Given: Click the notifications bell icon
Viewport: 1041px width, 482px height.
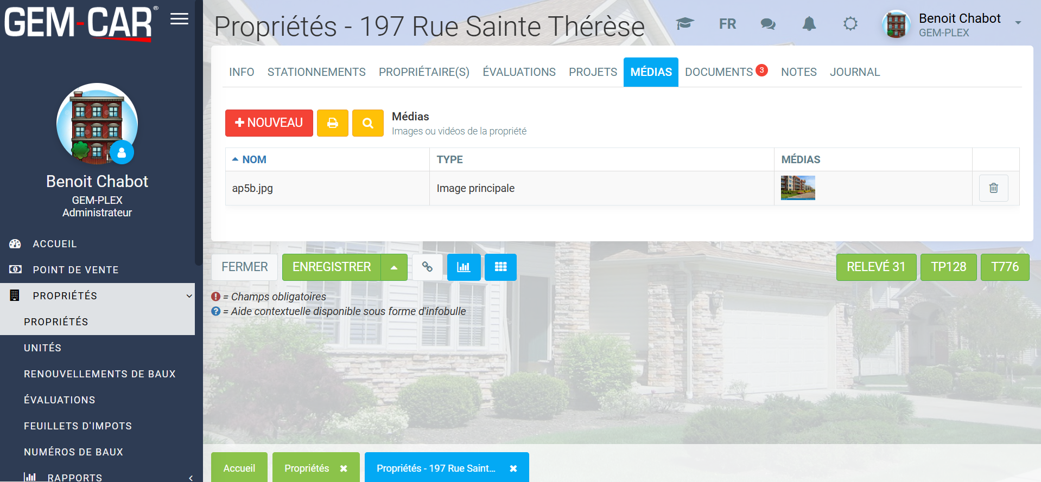Looking at the screenshot, I should (x=809, y=24).
